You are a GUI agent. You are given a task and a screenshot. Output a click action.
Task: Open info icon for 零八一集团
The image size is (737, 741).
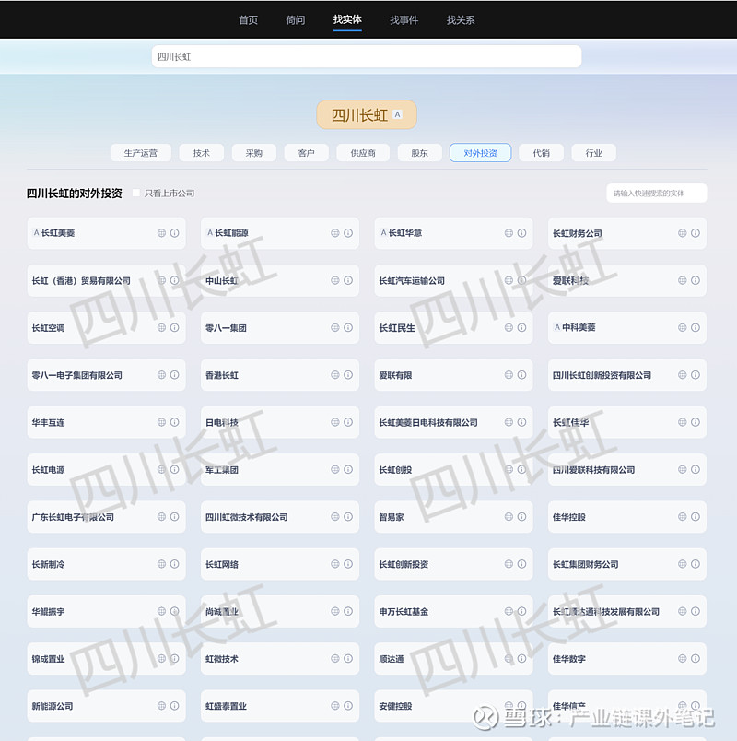click(x=348, y=327)
